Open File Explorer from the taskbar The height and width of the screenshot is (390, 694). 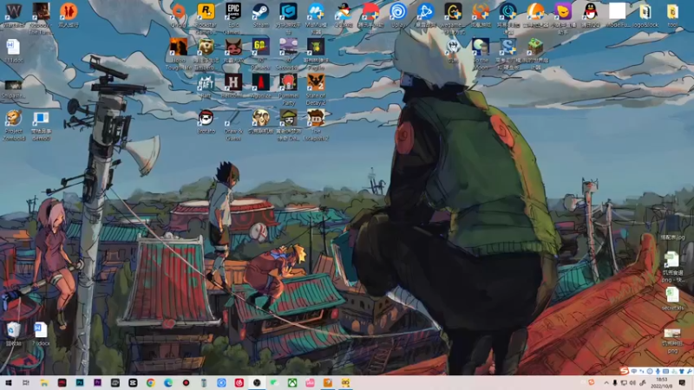point(44,383)
